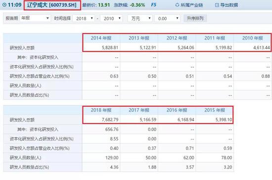
Task: Click the 所属产业链 chain icon
Action: point(177,5)
